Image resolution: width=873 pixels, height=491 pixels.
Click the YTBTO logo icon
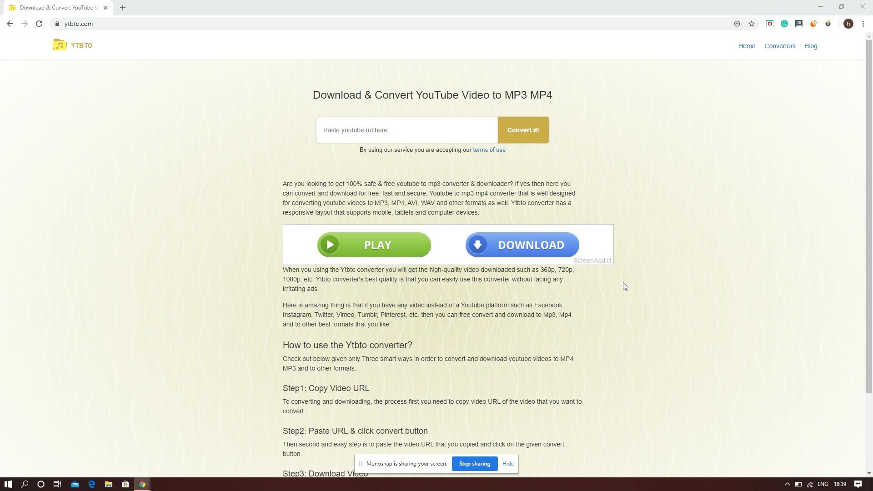click(60, 45)
